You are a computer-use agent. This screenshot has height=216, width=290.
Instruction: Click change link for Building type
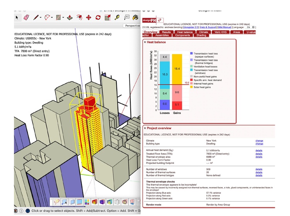259,144
